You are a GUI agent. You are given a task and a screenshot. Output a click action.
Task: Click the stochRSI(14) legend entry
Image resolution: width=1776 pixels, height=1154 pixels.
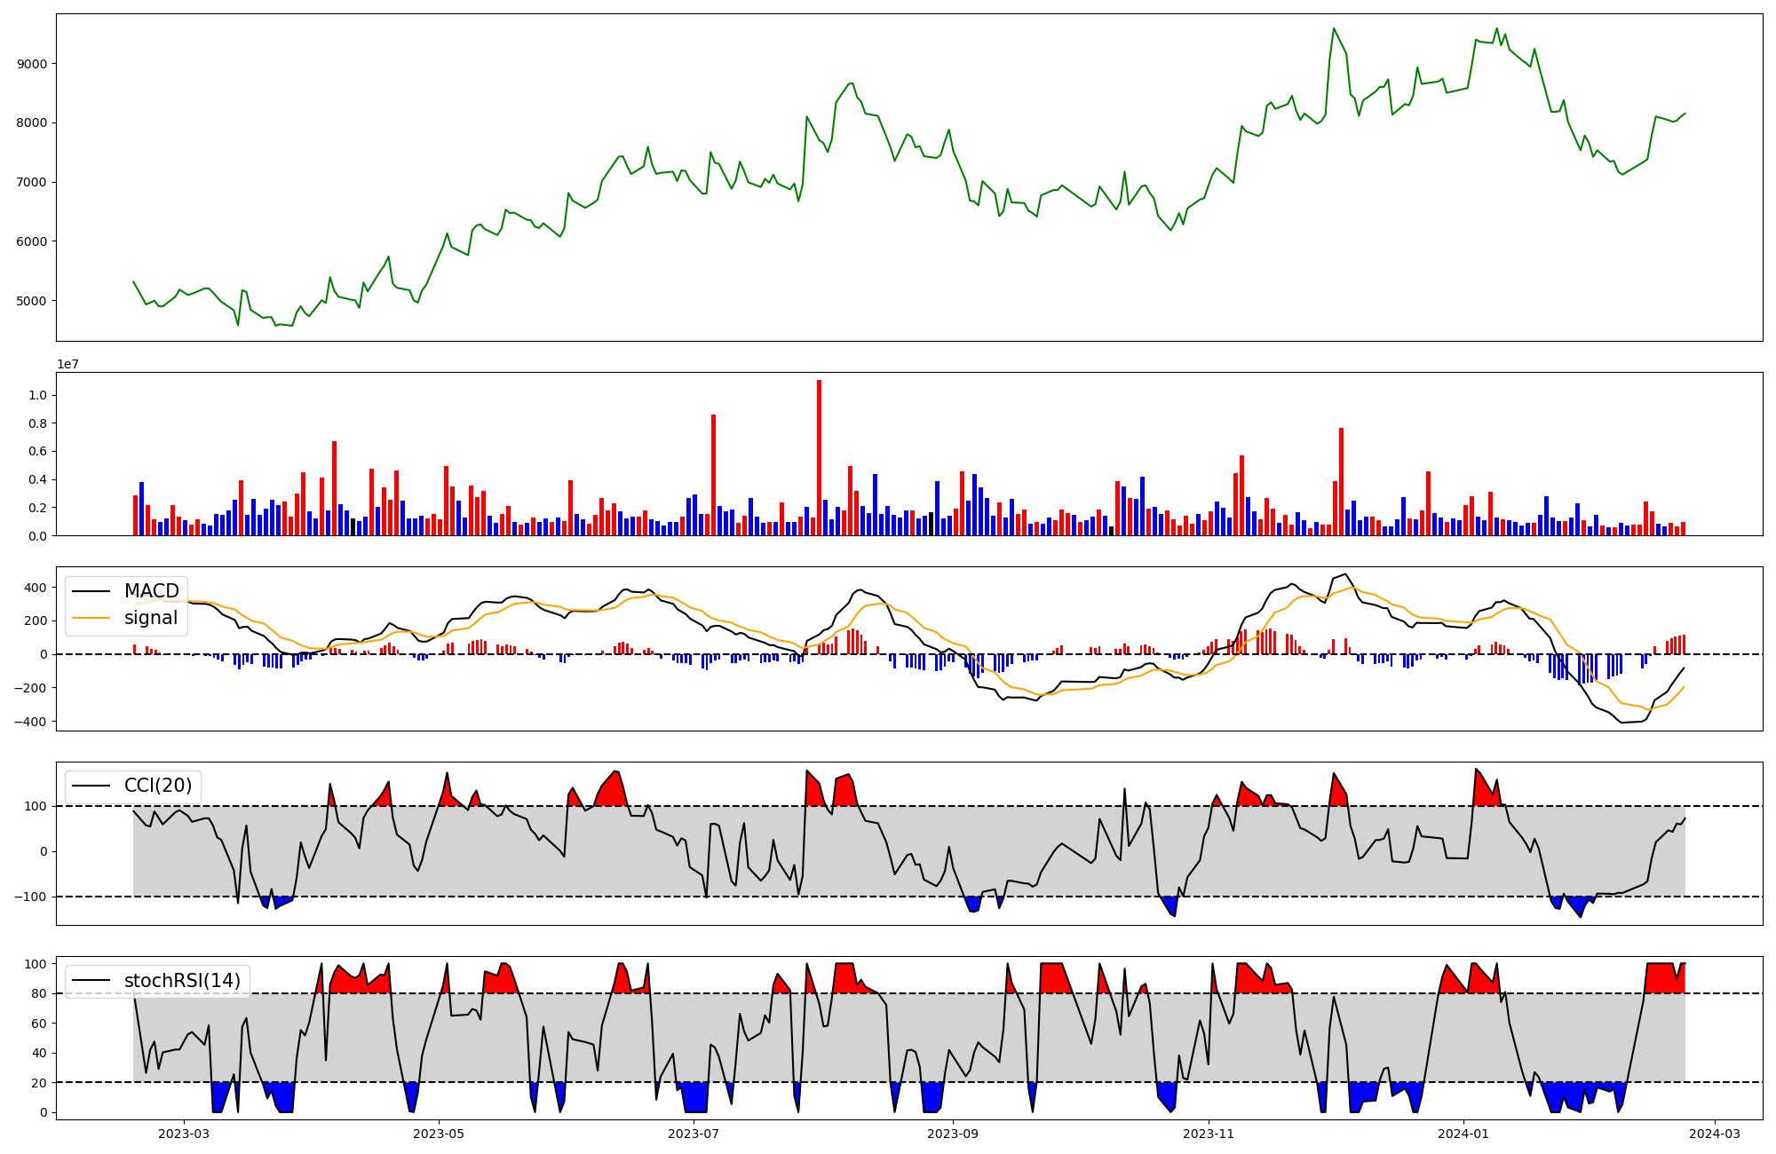pyautogui.click(x=182, y=980)
